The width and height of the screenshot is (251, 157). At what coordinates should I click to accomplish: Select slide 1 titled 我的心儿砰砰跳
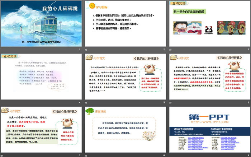click(41, 24)
